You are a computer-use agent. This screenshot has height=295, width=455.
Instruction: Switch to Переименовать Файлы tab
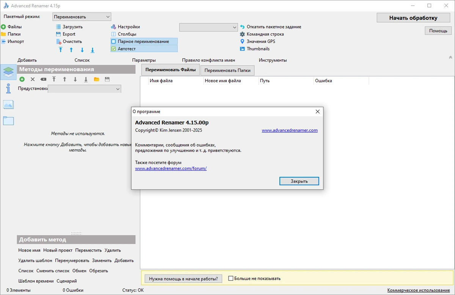(x=170, y=70)
